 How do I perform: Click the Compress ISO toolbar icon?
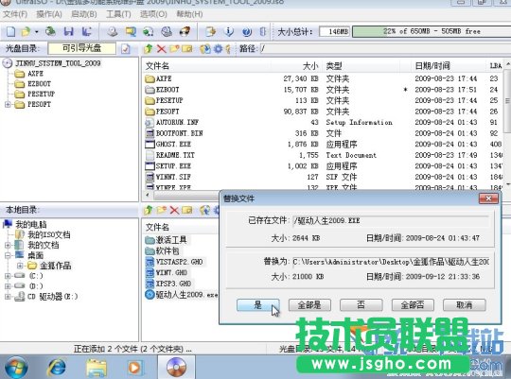(131, 31)
